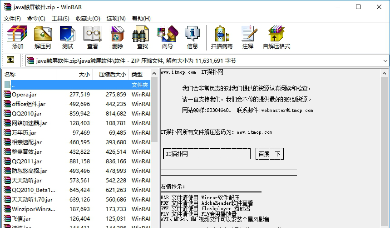Click the size value 277,519
The image size is (390, 237).
tap(79, 95)
